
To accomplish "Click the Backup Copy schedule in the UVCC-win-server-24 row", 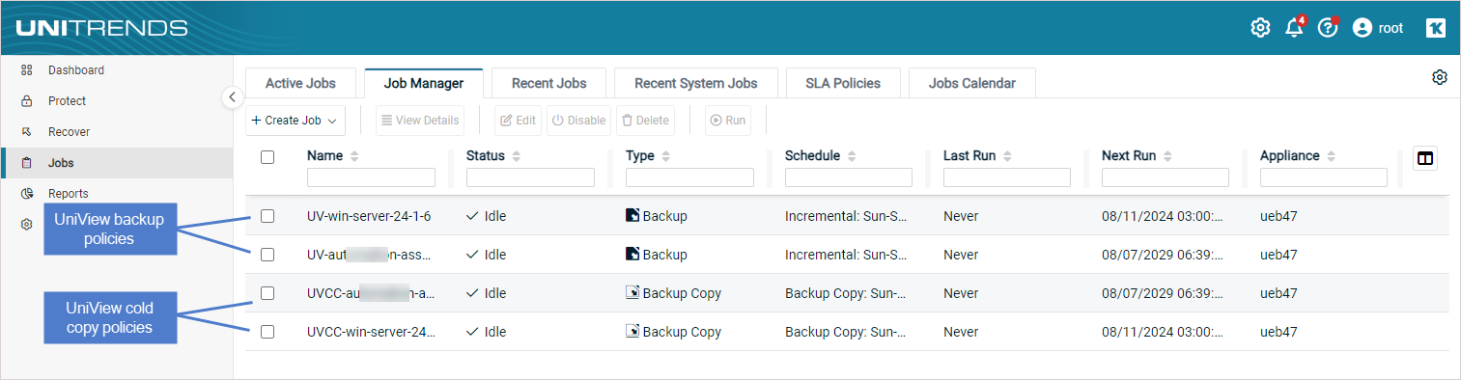I will (846, 332).
